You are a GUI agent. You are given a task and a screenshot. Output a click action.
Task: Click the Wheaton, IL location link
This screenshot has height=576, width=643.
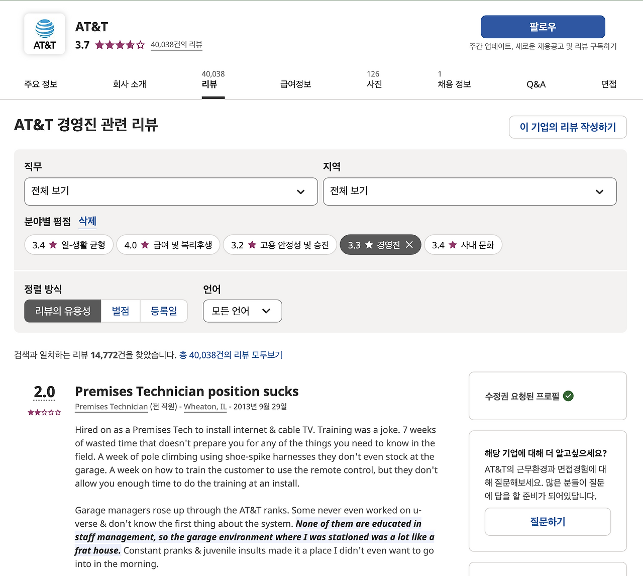click(205, 407)
